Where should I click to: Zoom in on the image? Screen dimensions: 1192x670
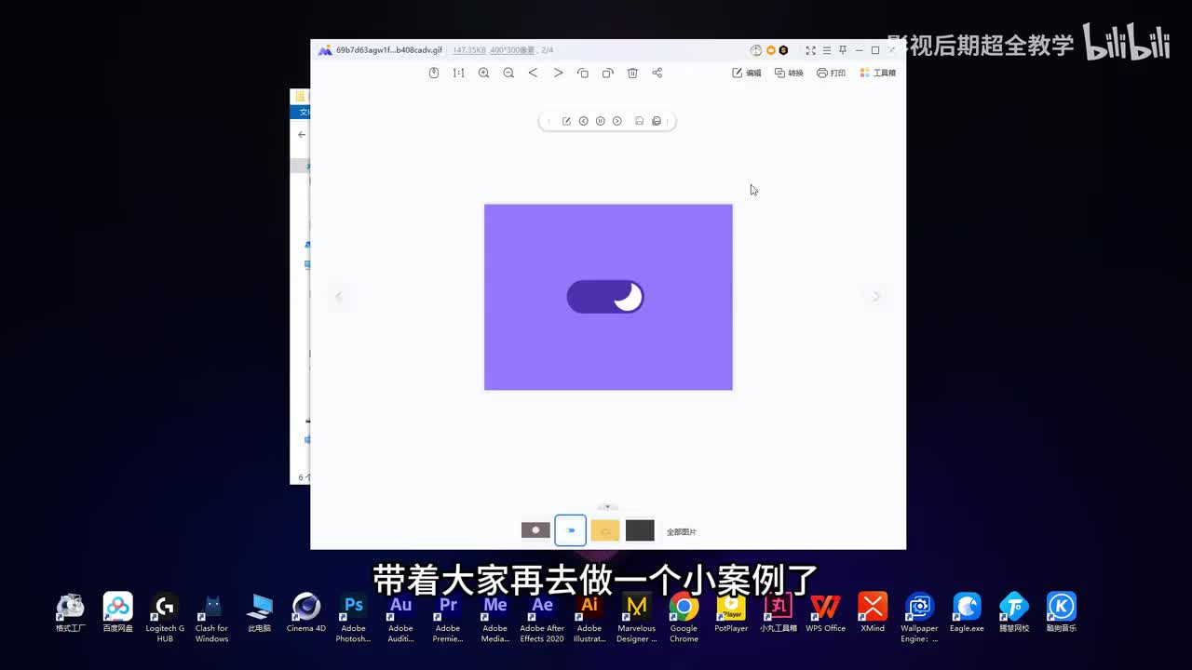click(x=483, y=73)
